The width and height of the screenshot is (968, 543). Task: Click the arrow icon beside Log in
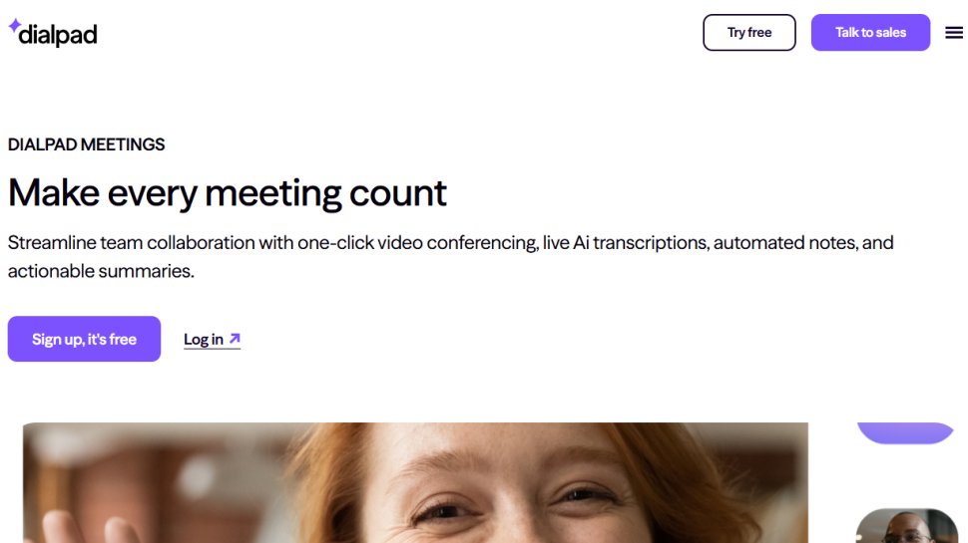235,339
